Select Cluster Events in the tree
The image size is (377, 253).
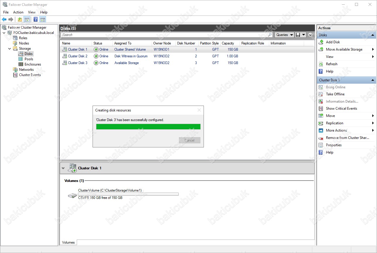30,75
